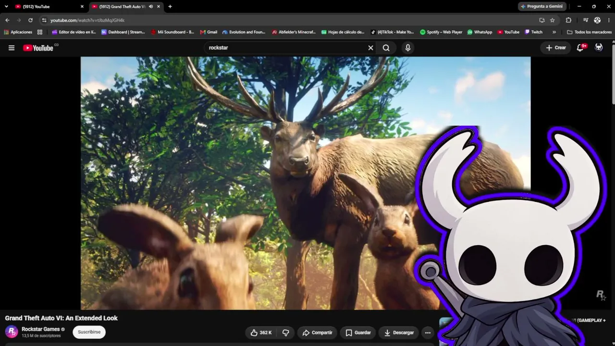Click Compartir to share the video
Viewport: 615px width, 346px height.
pos(317,333)
